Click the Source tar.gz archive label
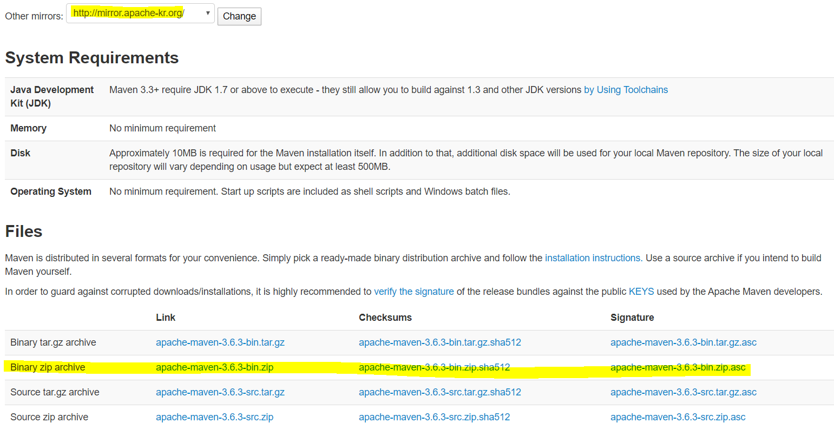 coord(55,392)
